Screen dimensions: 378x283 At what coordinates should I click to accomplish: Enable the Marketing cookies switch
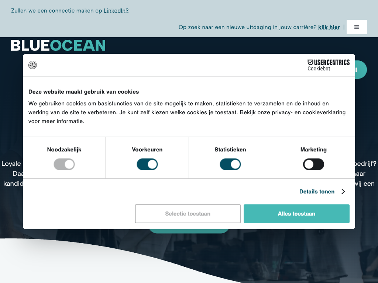click(x=313, y=164)
